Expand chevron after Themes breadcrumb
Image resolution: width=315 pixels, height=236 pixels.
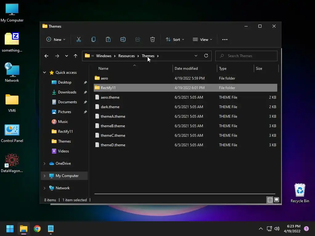158,56
